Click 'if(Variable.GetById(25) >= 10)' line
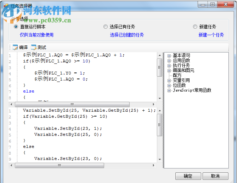 coord(65,117)
